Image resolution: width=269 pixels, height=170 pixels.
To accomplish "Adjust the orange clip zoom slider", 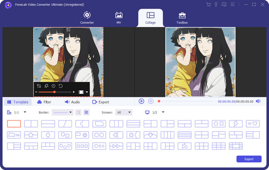I will [x=55, y=92].
